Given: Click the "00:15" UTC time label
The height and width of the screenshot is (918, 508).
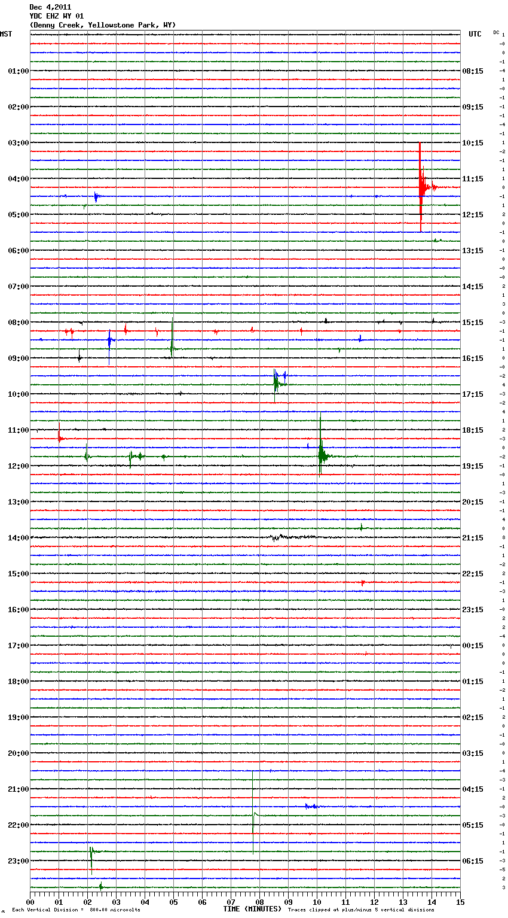Looking at the screenshot, I should (473, 646).
